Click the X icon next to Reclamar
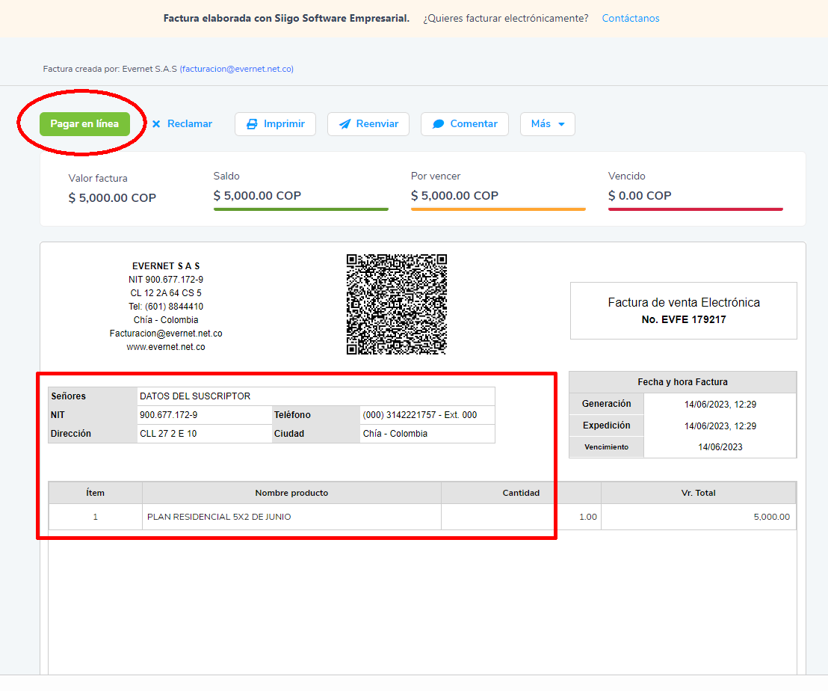 point(156,124)
